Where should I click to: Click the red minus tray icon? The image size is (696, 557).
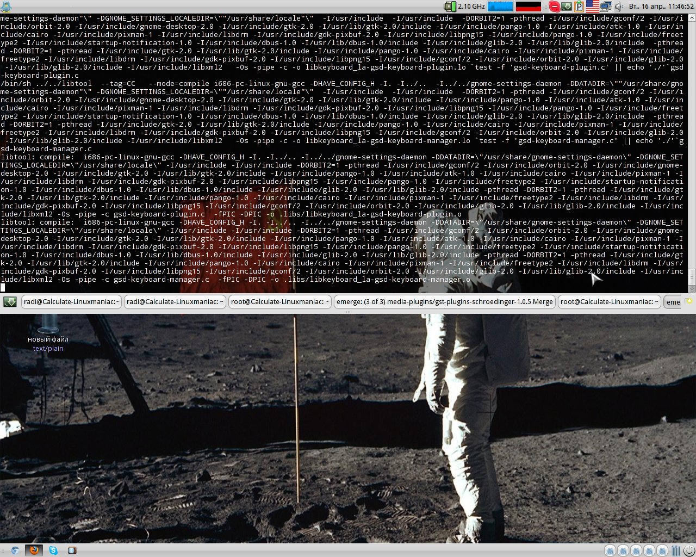(x=555, y=6)
